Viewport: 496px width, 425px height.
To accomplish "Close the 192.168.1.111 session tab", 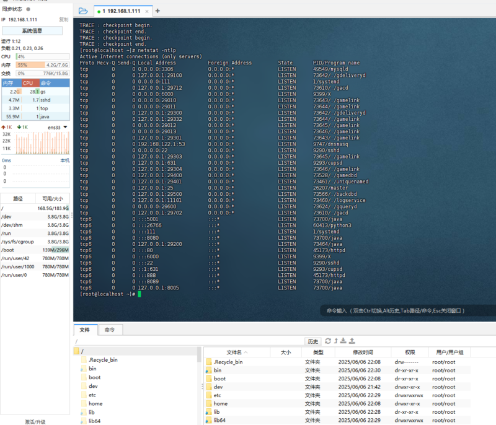I will pos(148,11).
